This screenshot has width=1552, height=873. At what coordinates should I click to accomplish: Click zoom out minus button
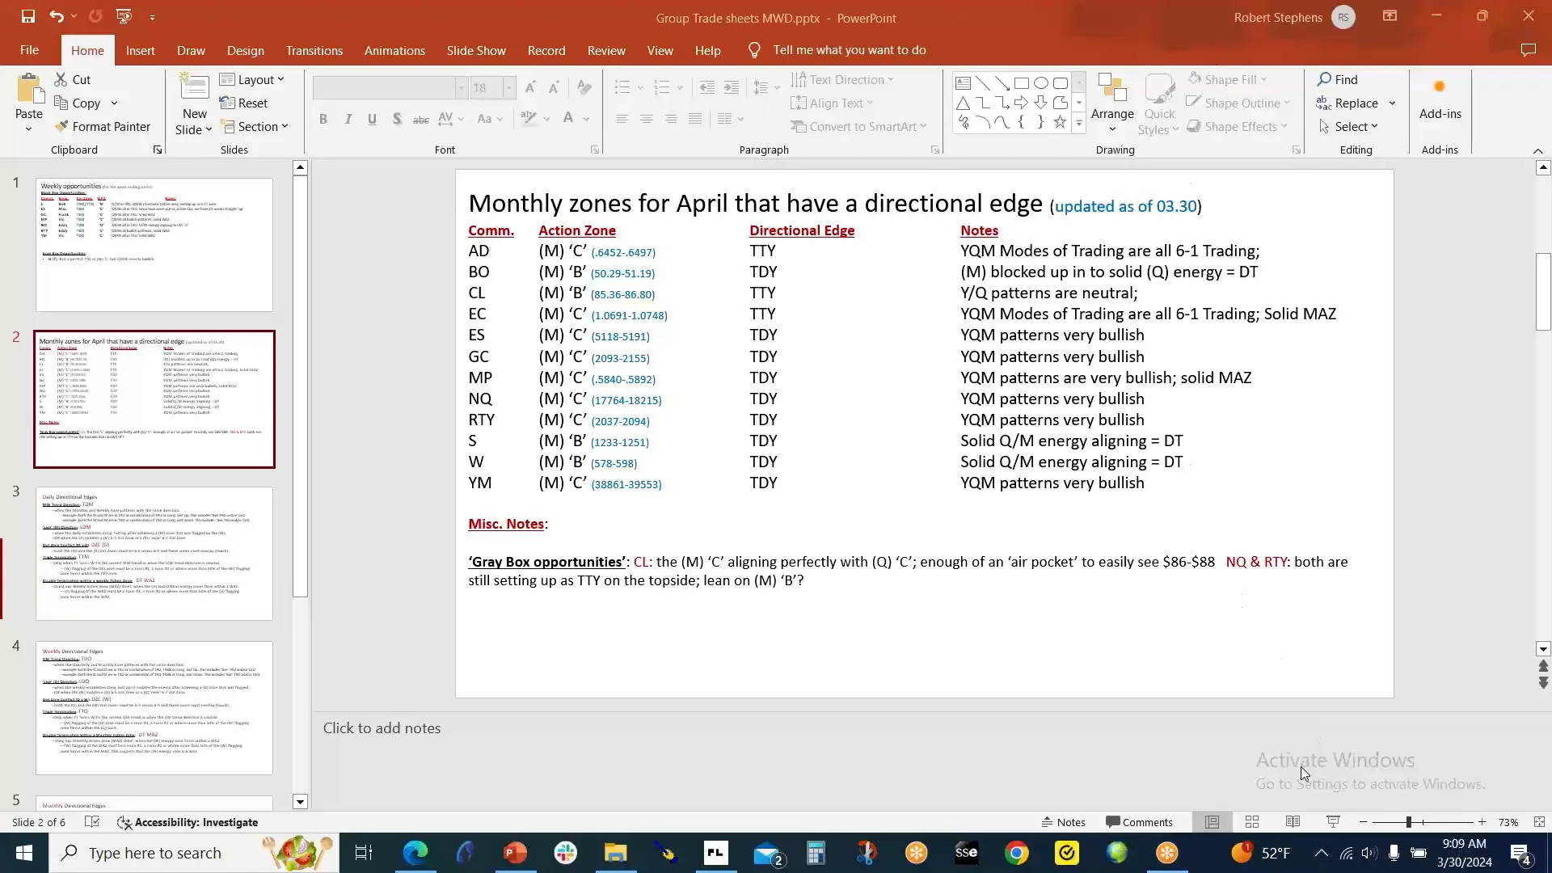pos(1363,822)
